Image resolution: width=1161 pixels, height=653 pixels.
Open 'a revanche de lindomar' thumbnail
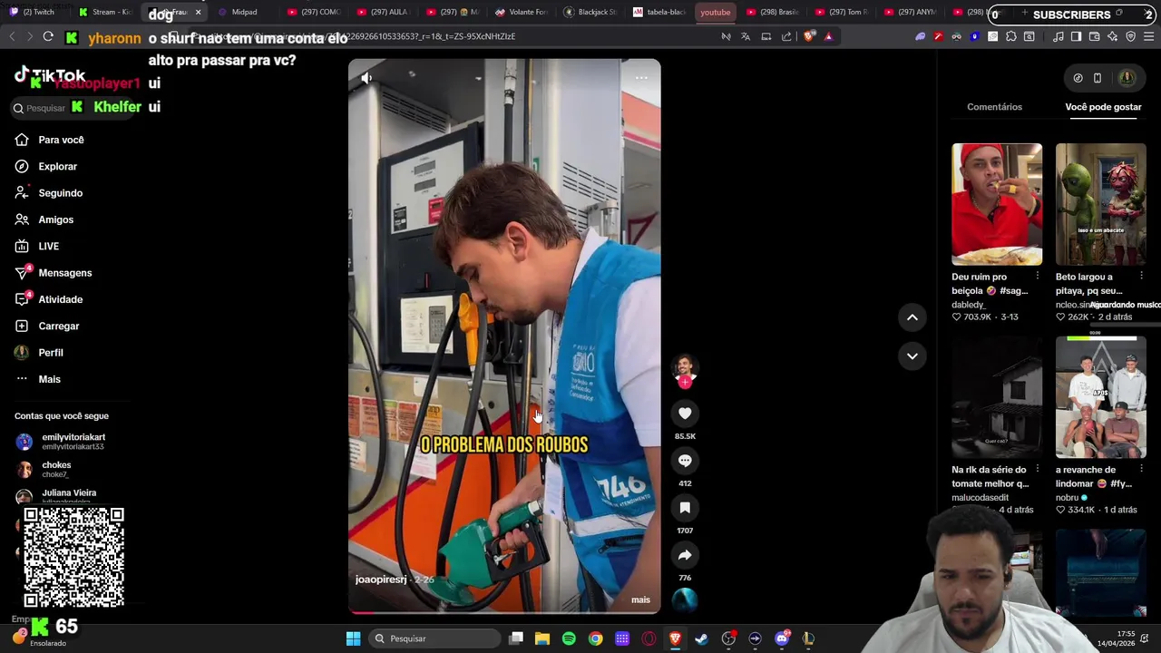coord(1101,397)
